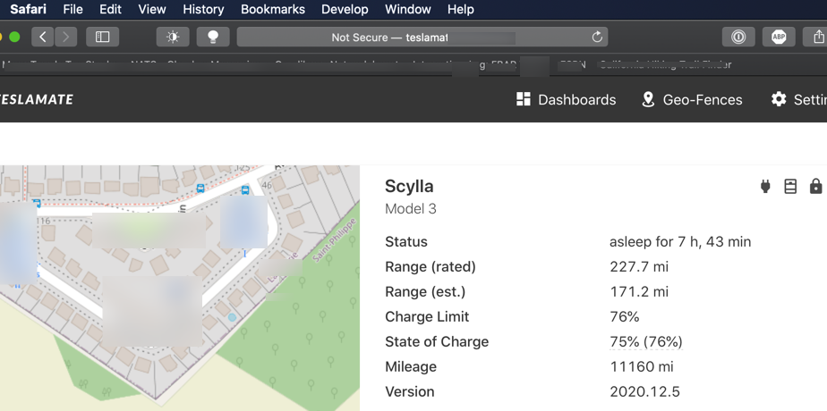Click the State of Charge value 75% (76%)
Screen dimensions: 827x411
click(646, 341)
